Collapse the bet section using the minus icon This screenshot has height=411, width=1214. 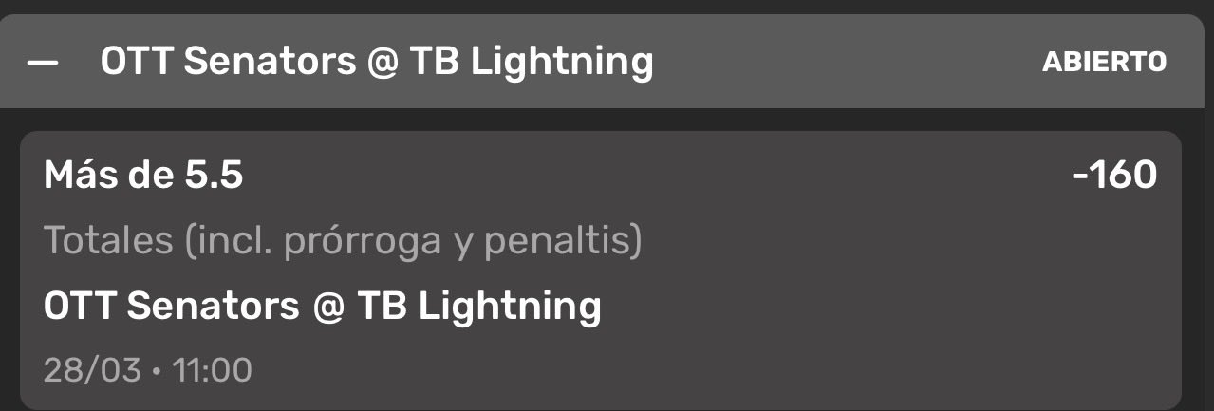click(44, 63)
